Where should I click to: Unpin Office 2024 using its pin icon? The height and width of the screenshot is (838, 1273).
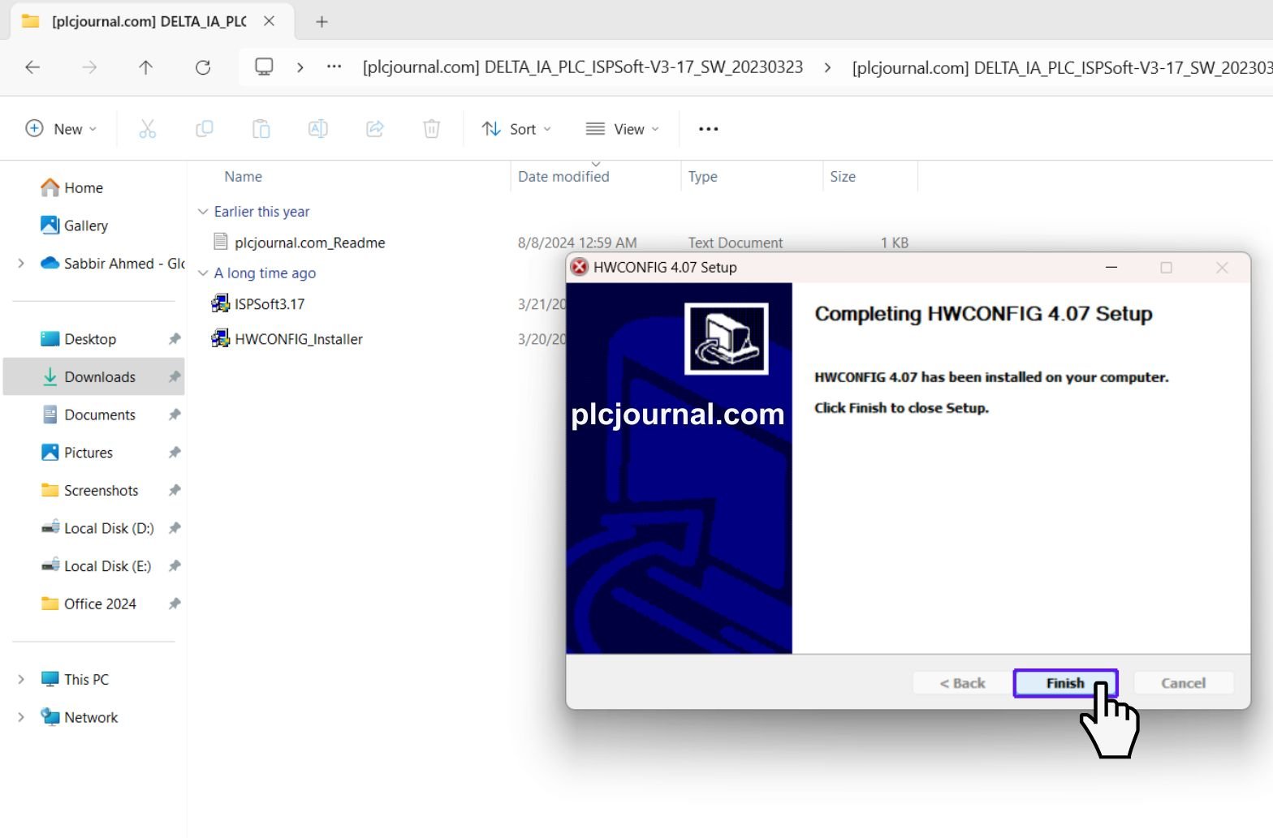click(x=174, y=604)
